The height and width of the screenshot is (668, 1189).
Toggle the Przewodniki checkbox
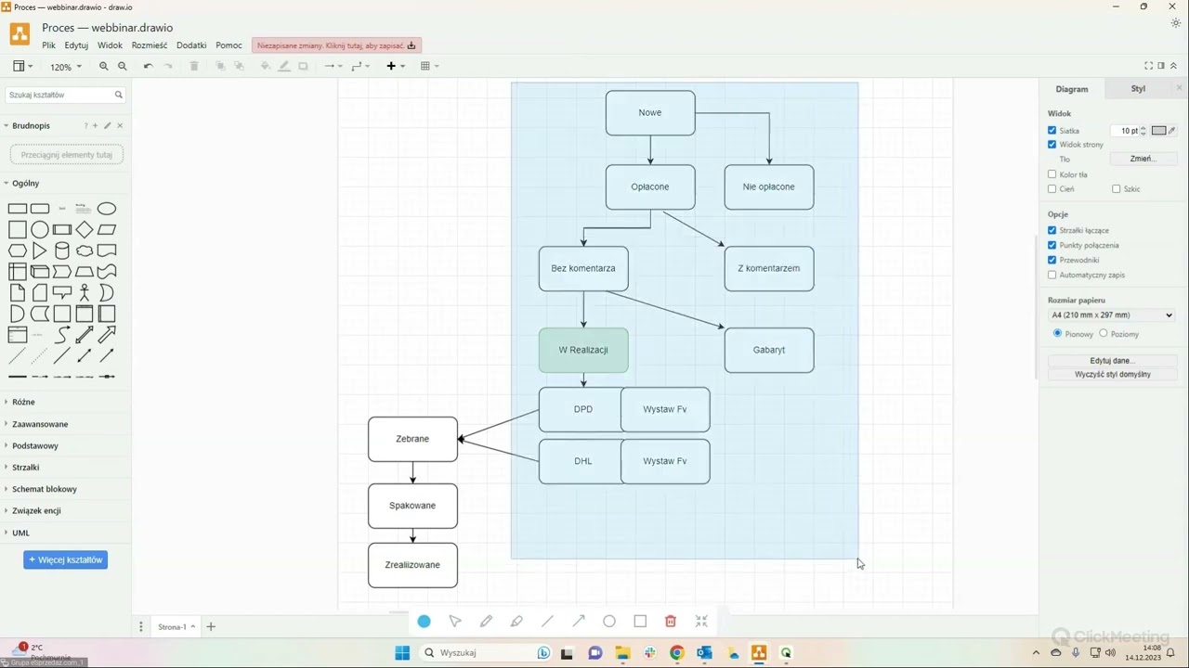(x=1052, y=260)
